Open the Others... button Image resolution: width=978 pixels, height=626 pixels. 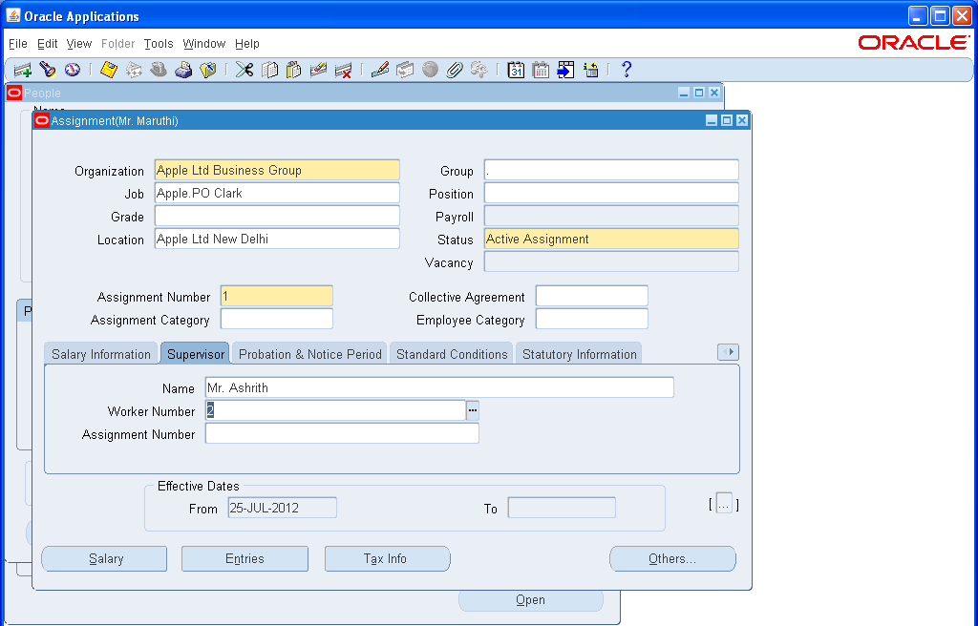672,558
